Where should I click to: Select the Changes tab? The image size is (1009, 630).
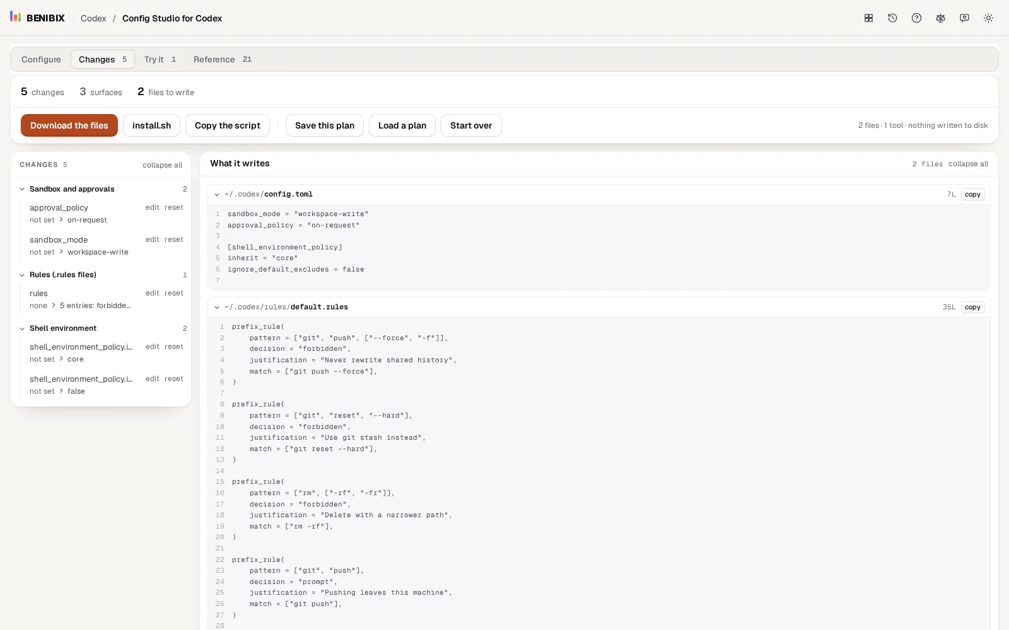[x=103, y=59]
